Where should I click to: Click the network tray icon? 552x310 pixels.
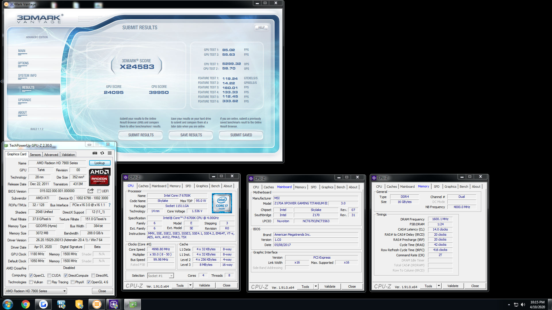tap(516, 305)
